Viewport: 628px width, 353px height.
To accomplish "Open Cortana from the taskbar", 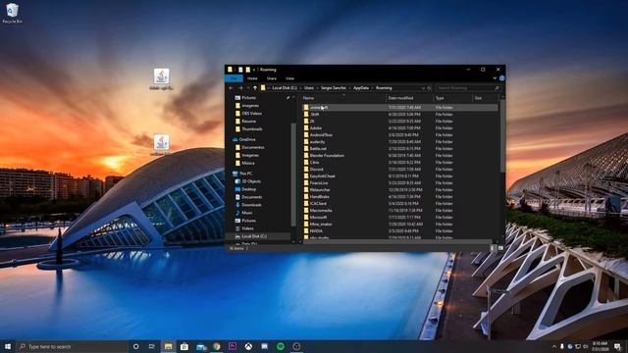I will click(136, 346).
